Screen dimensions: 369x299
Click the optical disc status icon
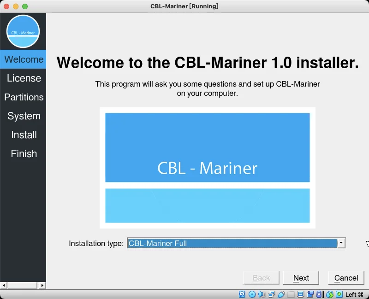pyautogui.click(x=252, y=294)
